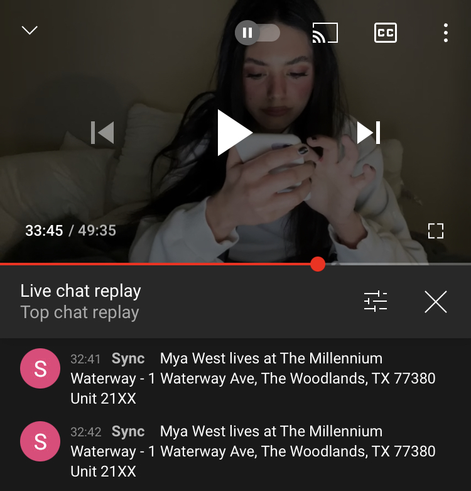
Task: Click the 33:45 / 49:35 time display
Action: 71,231
